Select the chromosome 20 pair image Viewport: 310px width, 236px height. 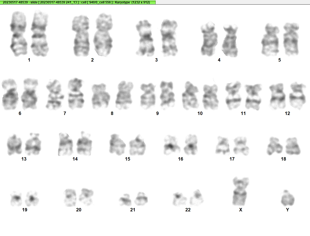coord(79,197)
